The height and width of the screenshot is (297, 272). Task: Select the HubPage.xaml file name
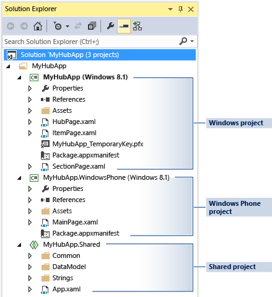pos(74,122)
